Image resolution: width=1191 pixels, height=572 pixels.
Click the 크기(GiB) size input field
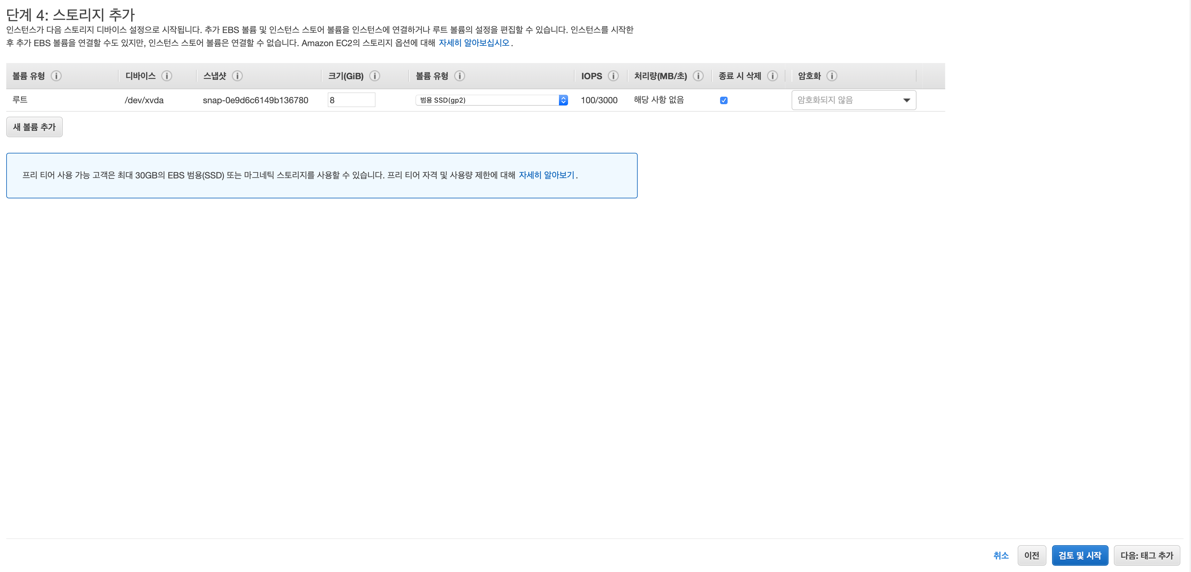[351, 100]
